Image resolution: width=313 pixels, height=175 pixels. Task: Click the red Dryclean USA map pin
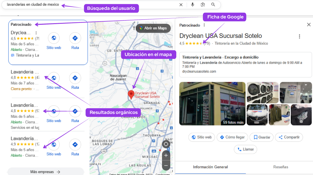click(x=131, y=94)
